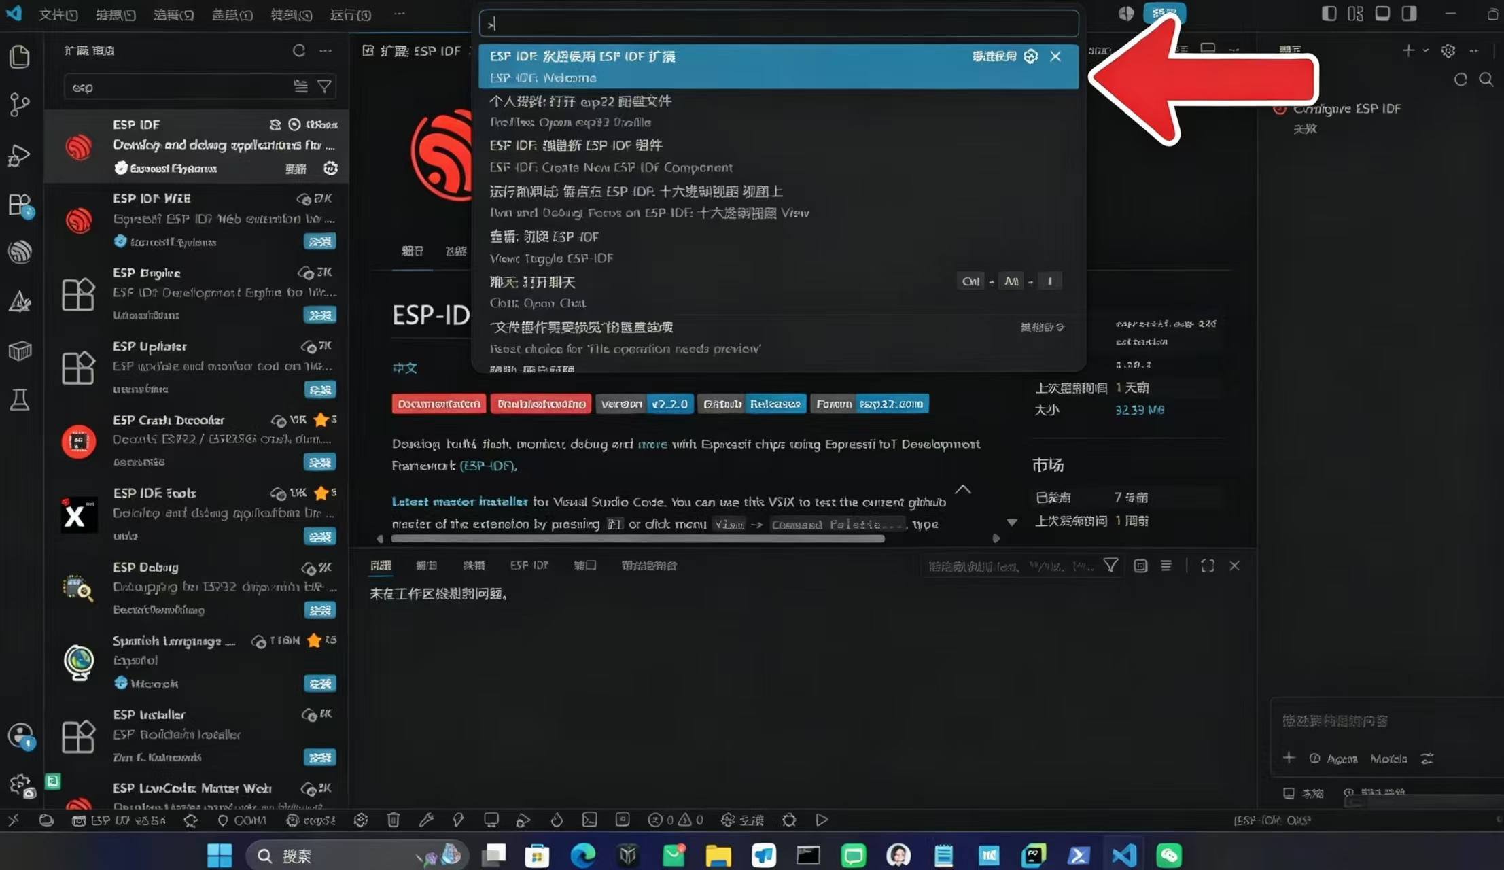Viewport: 1504px width, 870px height.
Task: Open the extensions sidebar more actions menu
Action: point(326,50)
